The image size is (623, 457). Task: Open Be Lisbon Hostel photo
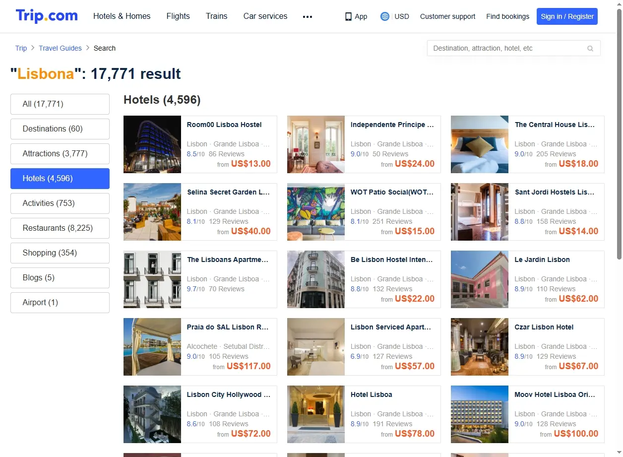pyautogui.click(x=316, y=279)
